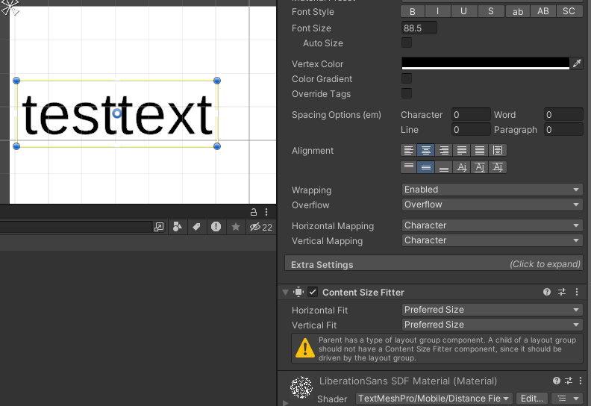Click the Paragraph spacing field
591x406 pixels.
[563, 130]
